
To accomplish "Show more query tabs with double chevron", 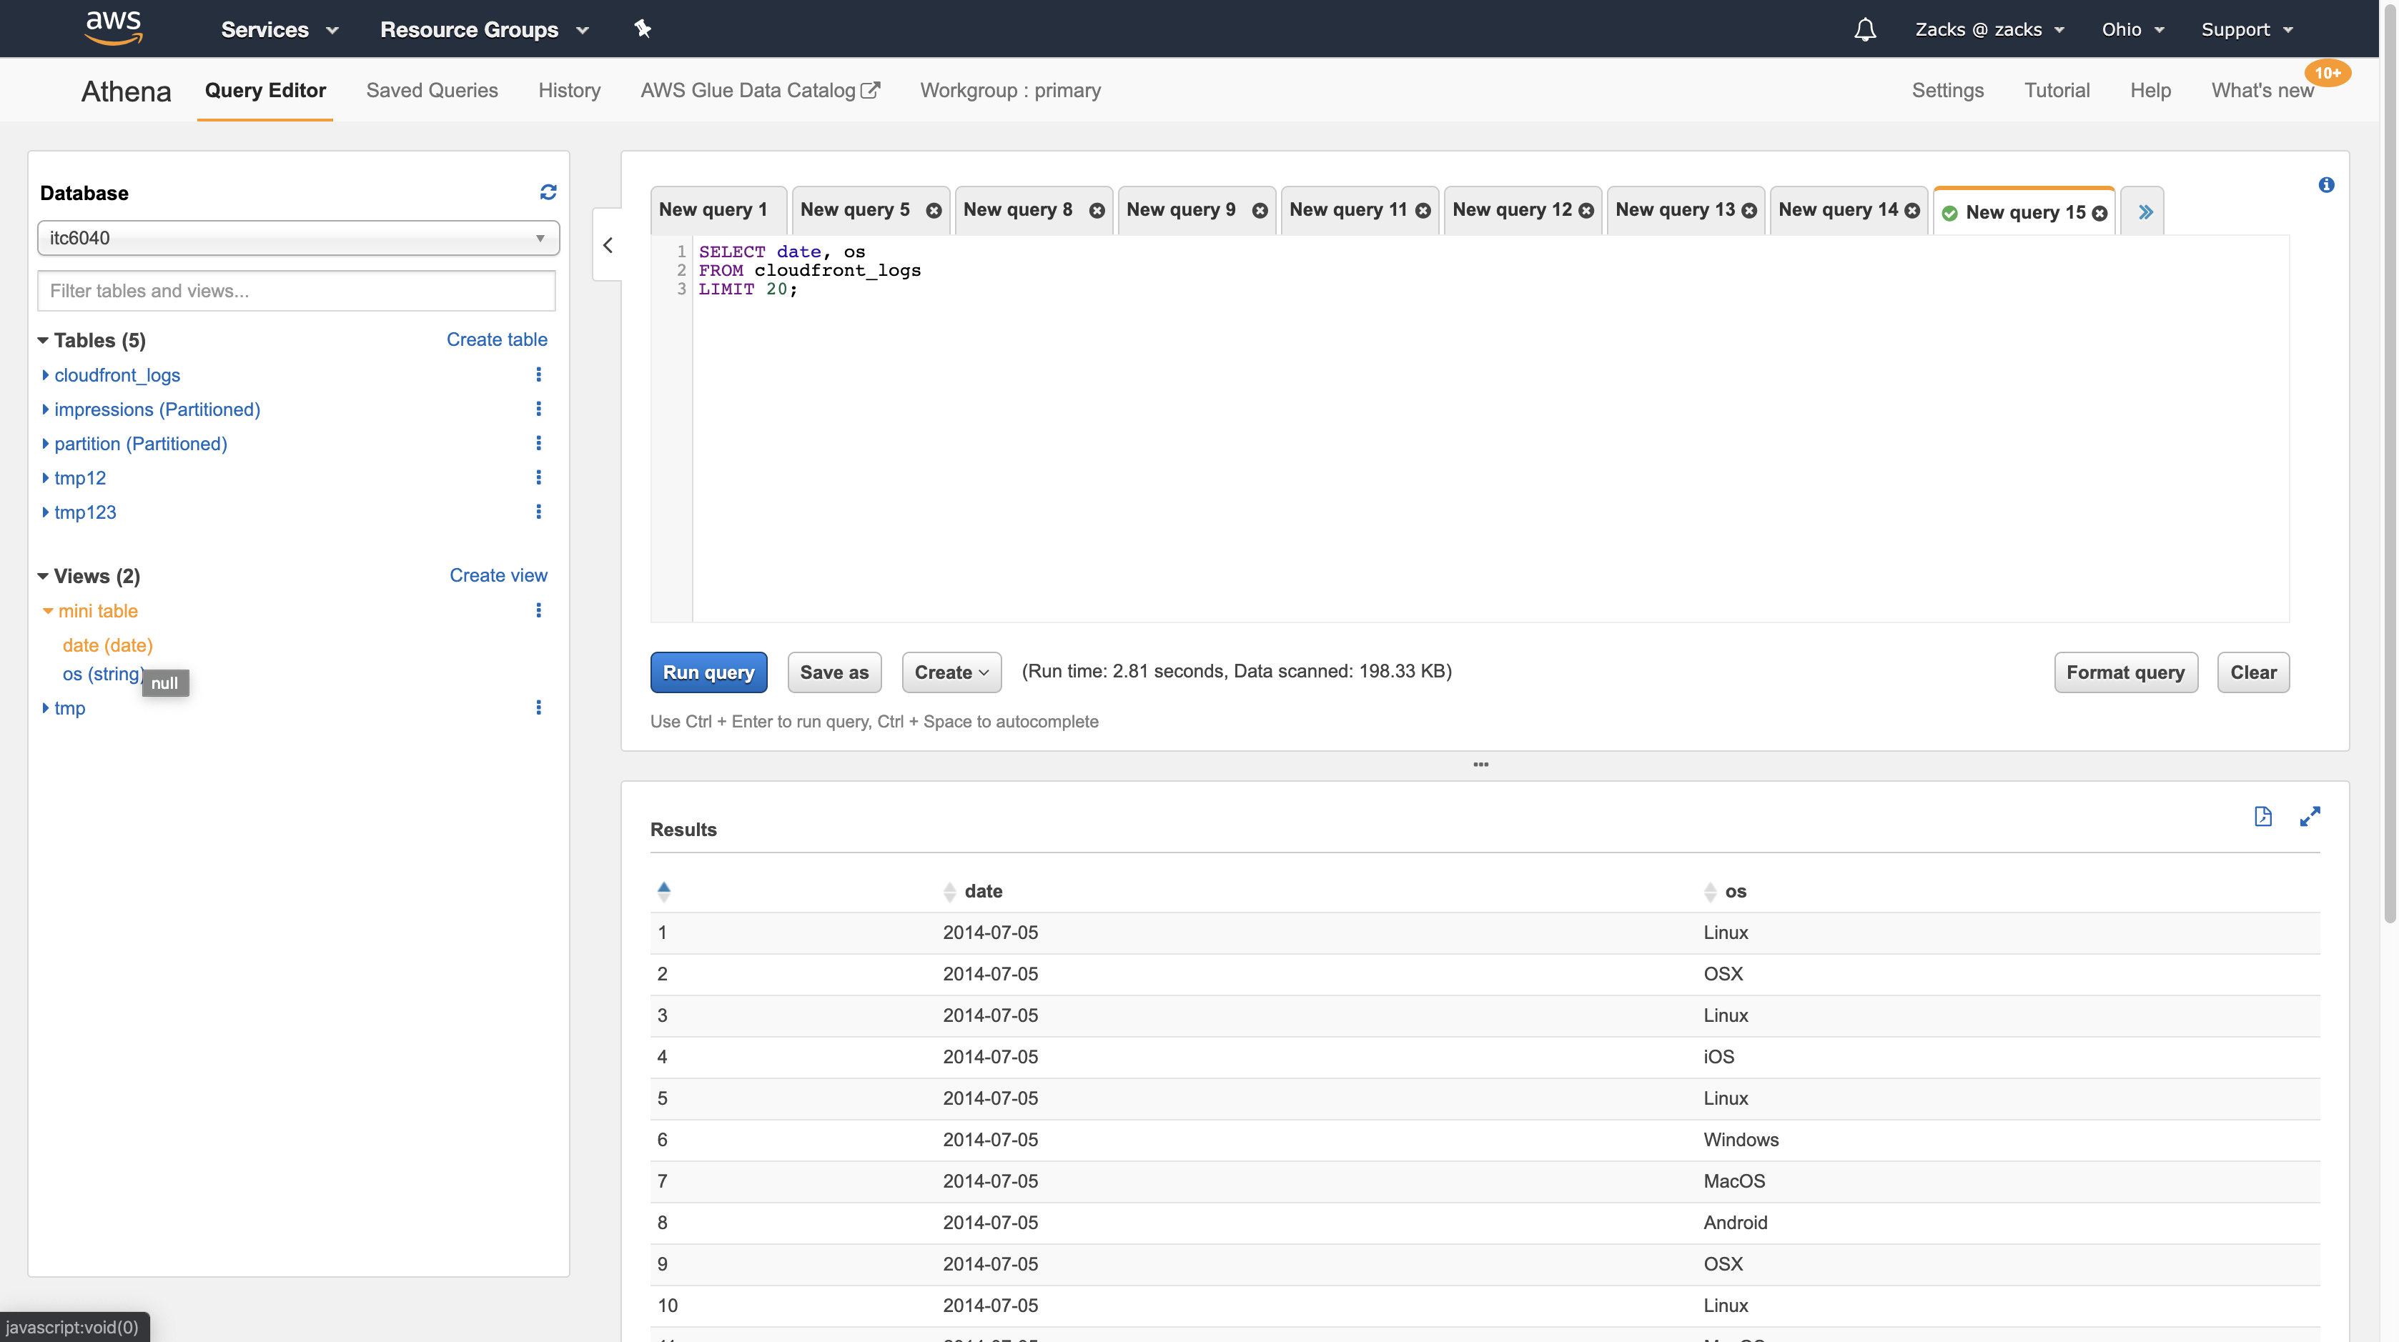I will (x=2145, y=212).
